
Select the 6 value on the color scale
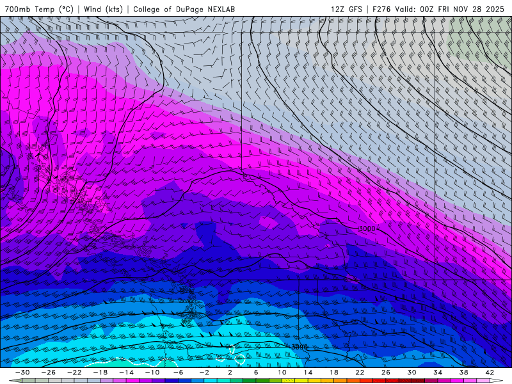coord(256,372)
